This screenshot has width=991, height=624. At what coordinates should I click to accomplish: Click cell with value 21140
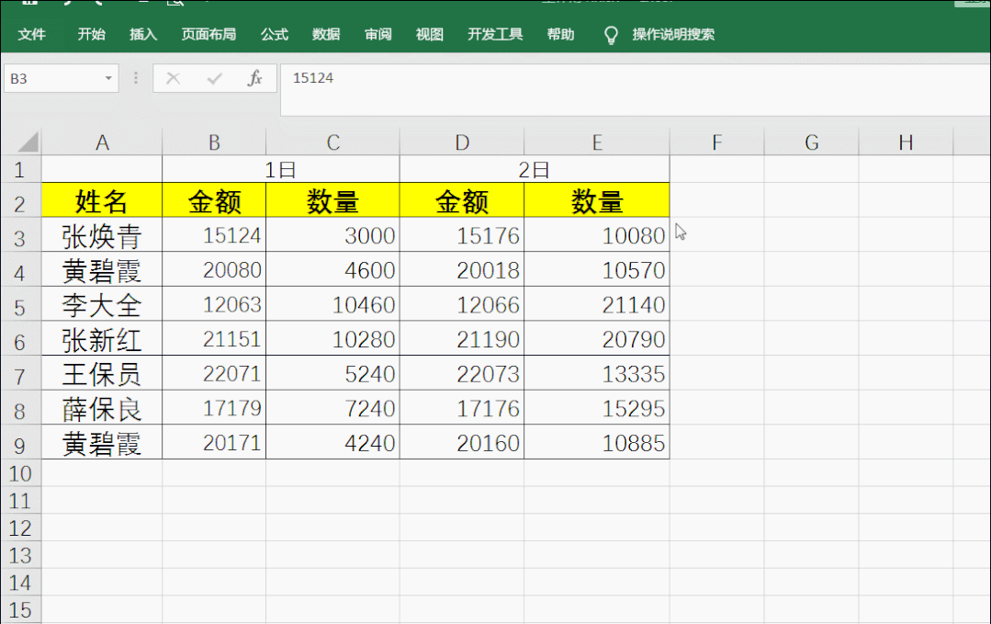click(x=597, y=304)
